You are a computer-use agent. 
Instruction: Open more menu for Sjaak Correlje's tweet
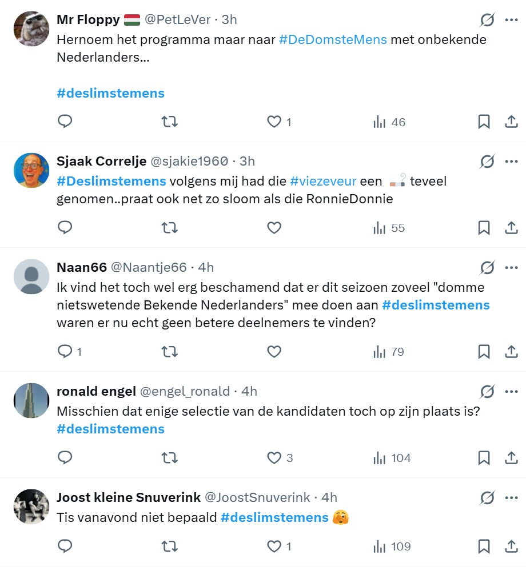click(511, 162)
